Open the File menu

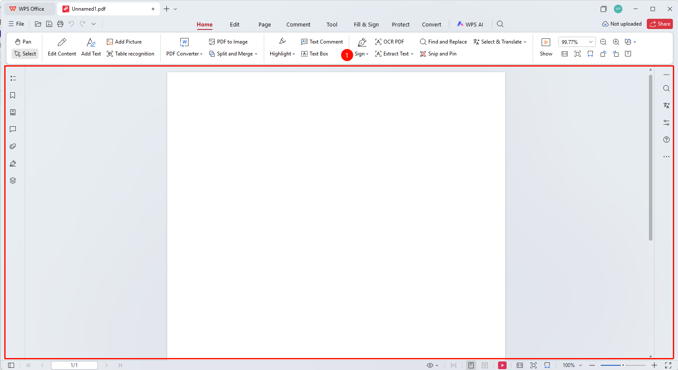coord(16,24)
